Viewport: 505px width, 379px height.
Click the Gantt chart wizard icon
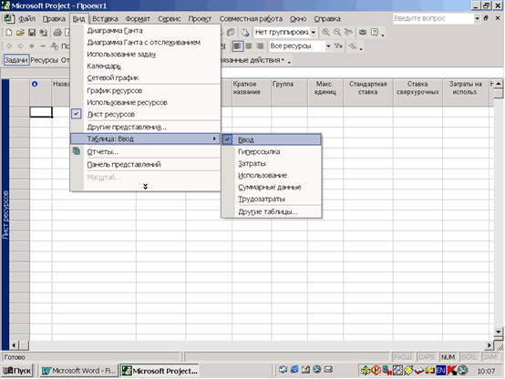(353, 46)
